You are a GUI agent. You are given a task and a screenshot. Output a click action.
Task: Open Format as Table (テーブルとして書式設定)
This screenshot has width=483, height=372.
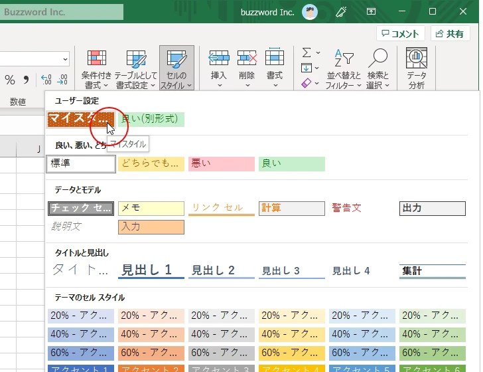(x=135, y=68)
